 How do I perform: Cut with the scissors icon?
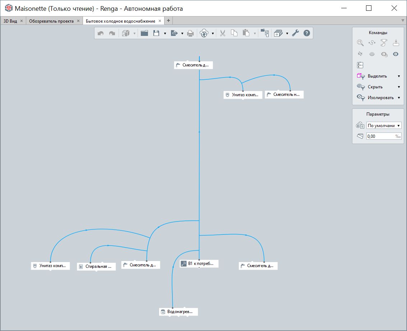pyautogui.click(x=222, y=33)
